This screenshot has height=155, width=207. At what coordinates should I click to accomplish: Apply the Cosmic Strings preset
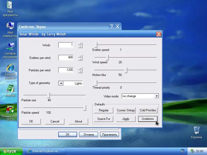tap(126, 110)
